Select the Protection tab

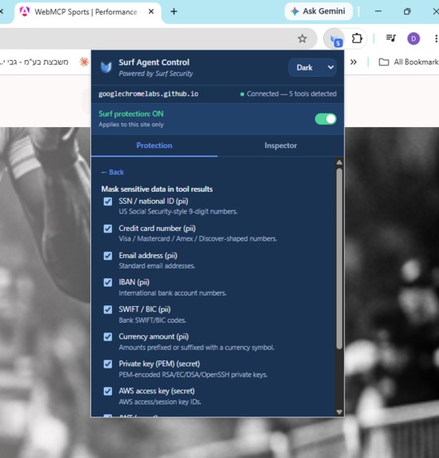click(x=154, y=145)
